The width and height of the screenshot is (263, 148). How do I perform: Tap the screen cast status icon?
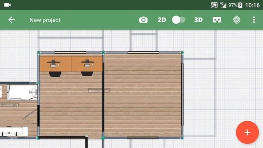click(214, 5)
